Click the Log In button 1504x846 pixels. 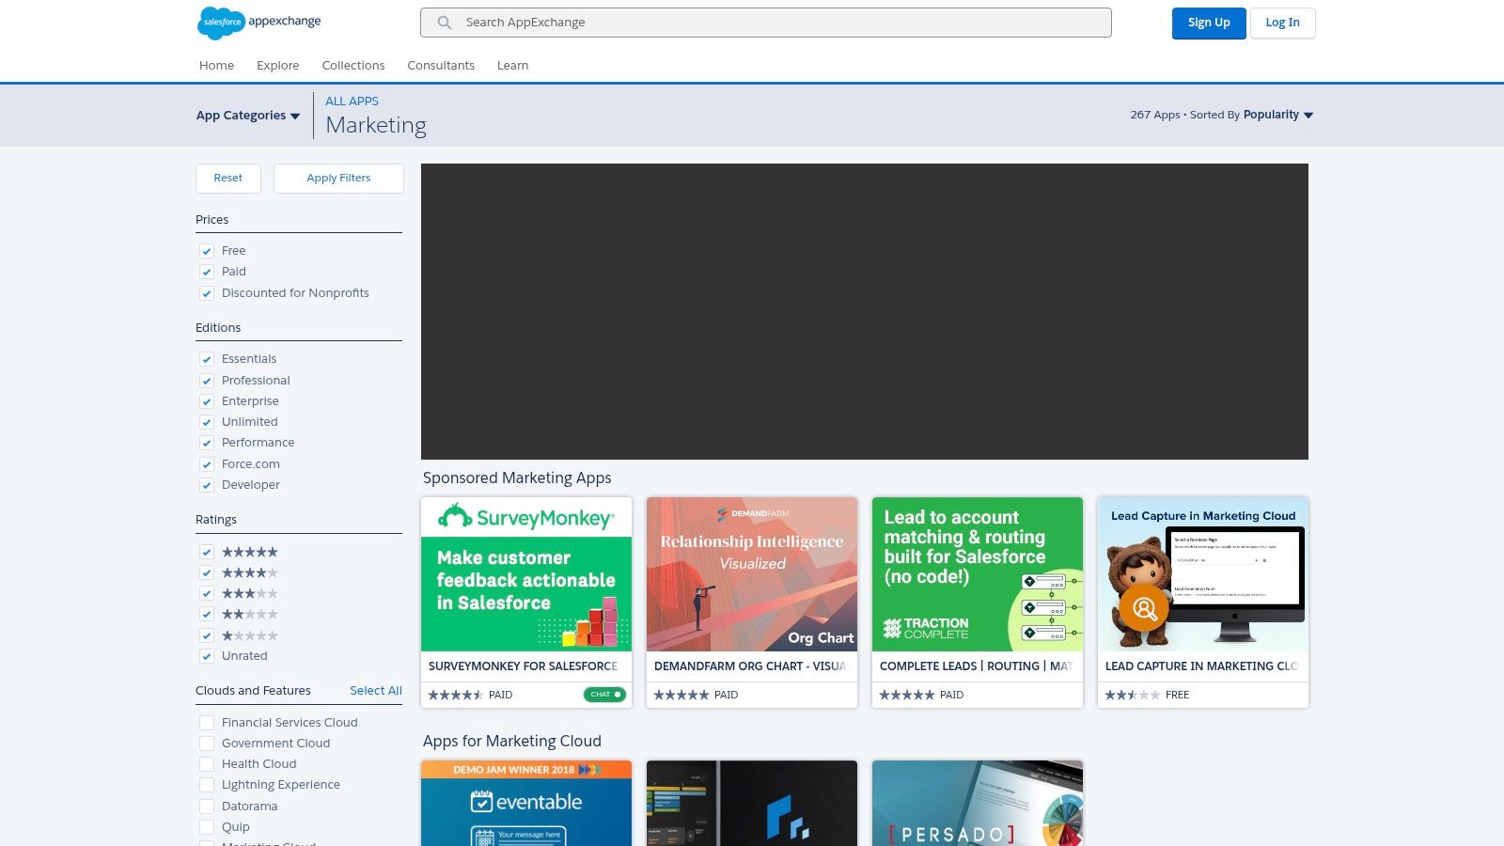tap(1282, 23)
